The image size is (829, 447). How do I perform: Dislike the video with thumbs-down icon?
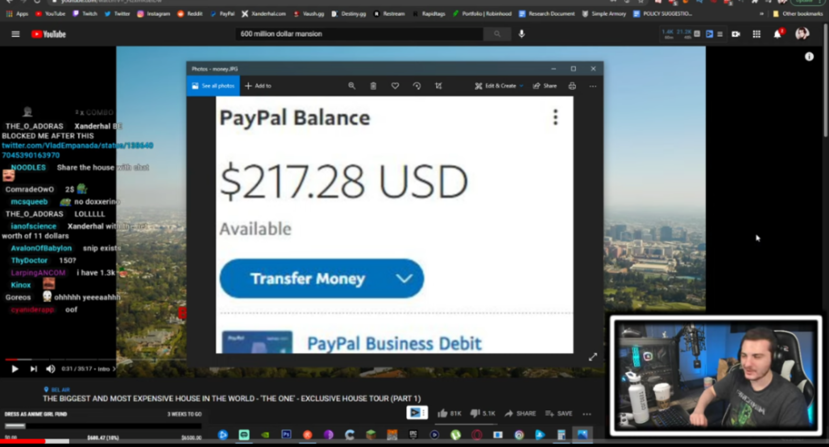pyautogui.click(x=475, y=413)
